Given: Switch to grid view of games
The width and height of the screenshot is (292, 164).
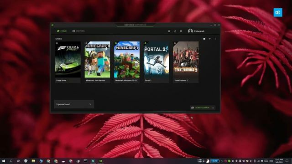Looking at the screenshot, I should click(x=204, y=39).
